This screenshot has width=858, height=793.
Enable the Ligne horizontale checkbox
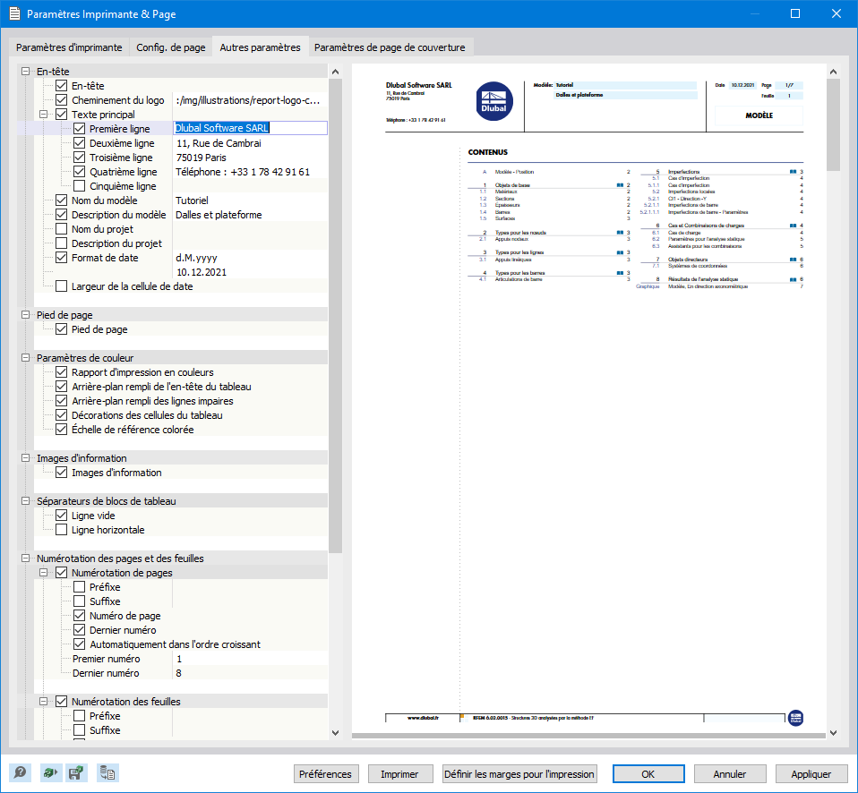[x=62, y=529]
